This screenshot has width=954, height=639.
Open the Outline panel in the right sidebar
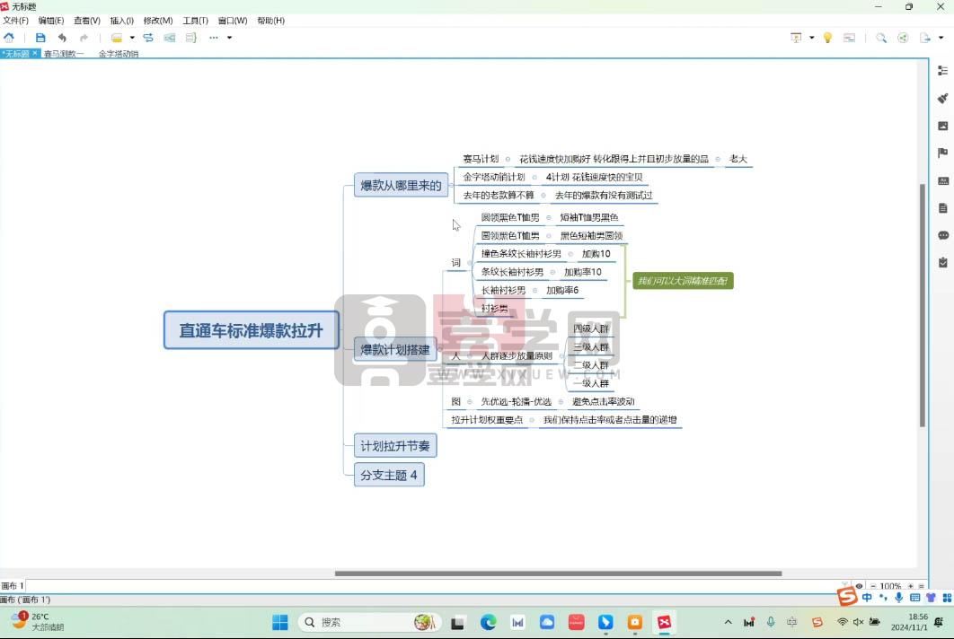click(942, 71)
